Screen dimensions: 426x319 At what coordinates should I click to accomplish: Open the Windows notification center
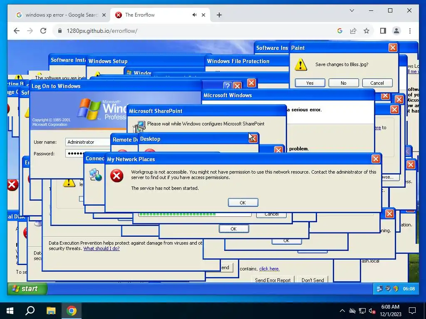point(412,311)
